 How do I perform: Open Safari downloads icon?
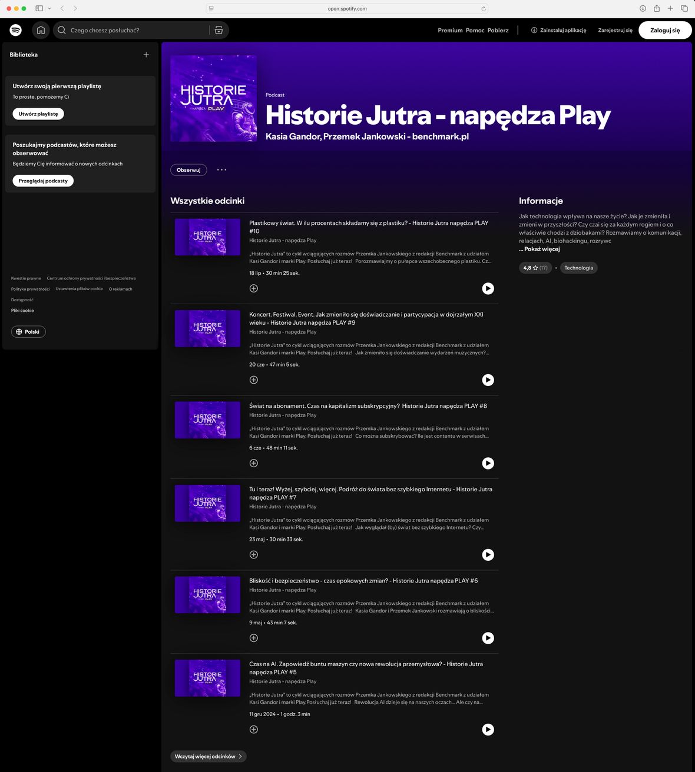643,8
